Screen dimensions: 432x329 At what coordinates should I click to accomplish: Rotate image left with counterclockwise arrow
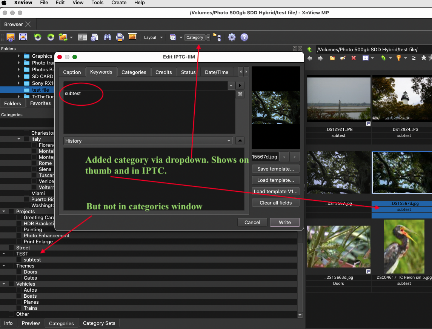click(x=38, y=37)
